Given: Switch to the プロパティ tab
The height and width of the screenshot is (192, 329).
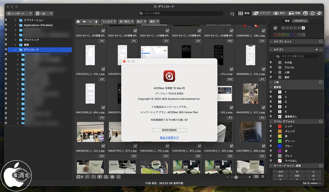Looking at the screenshot, I should (x=300, y=21).
